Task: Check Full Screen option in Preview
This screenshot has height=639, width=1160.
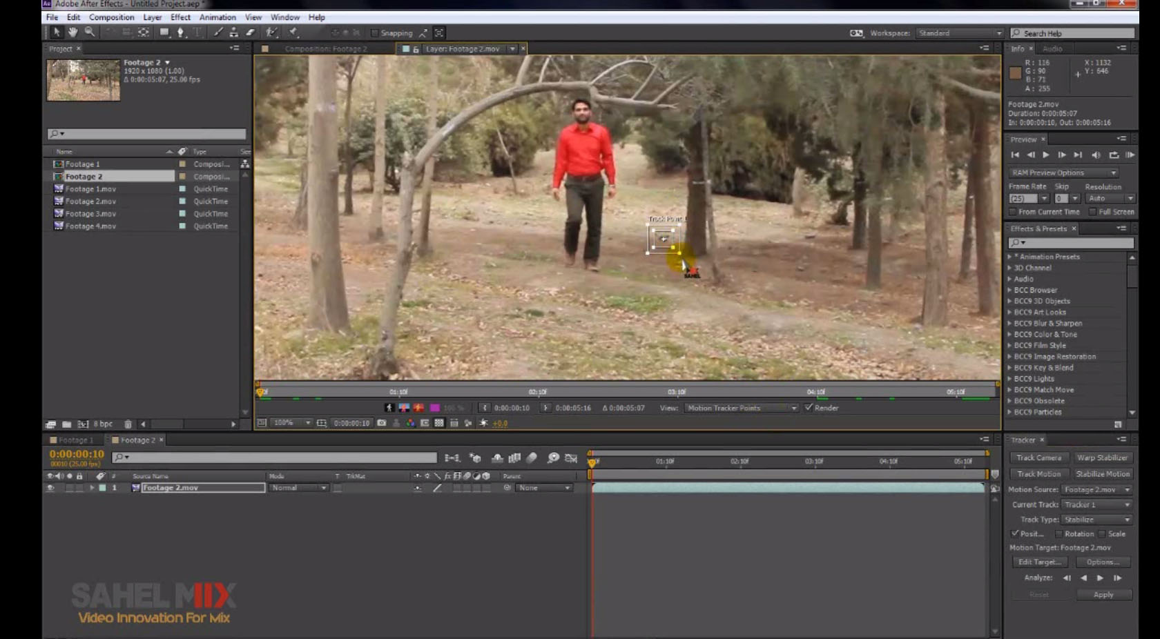Action: click(x=1093, y=212)
